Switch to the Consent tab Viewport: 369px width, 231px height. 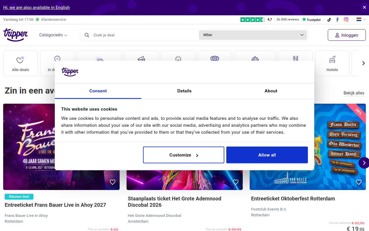pos(98,91)
